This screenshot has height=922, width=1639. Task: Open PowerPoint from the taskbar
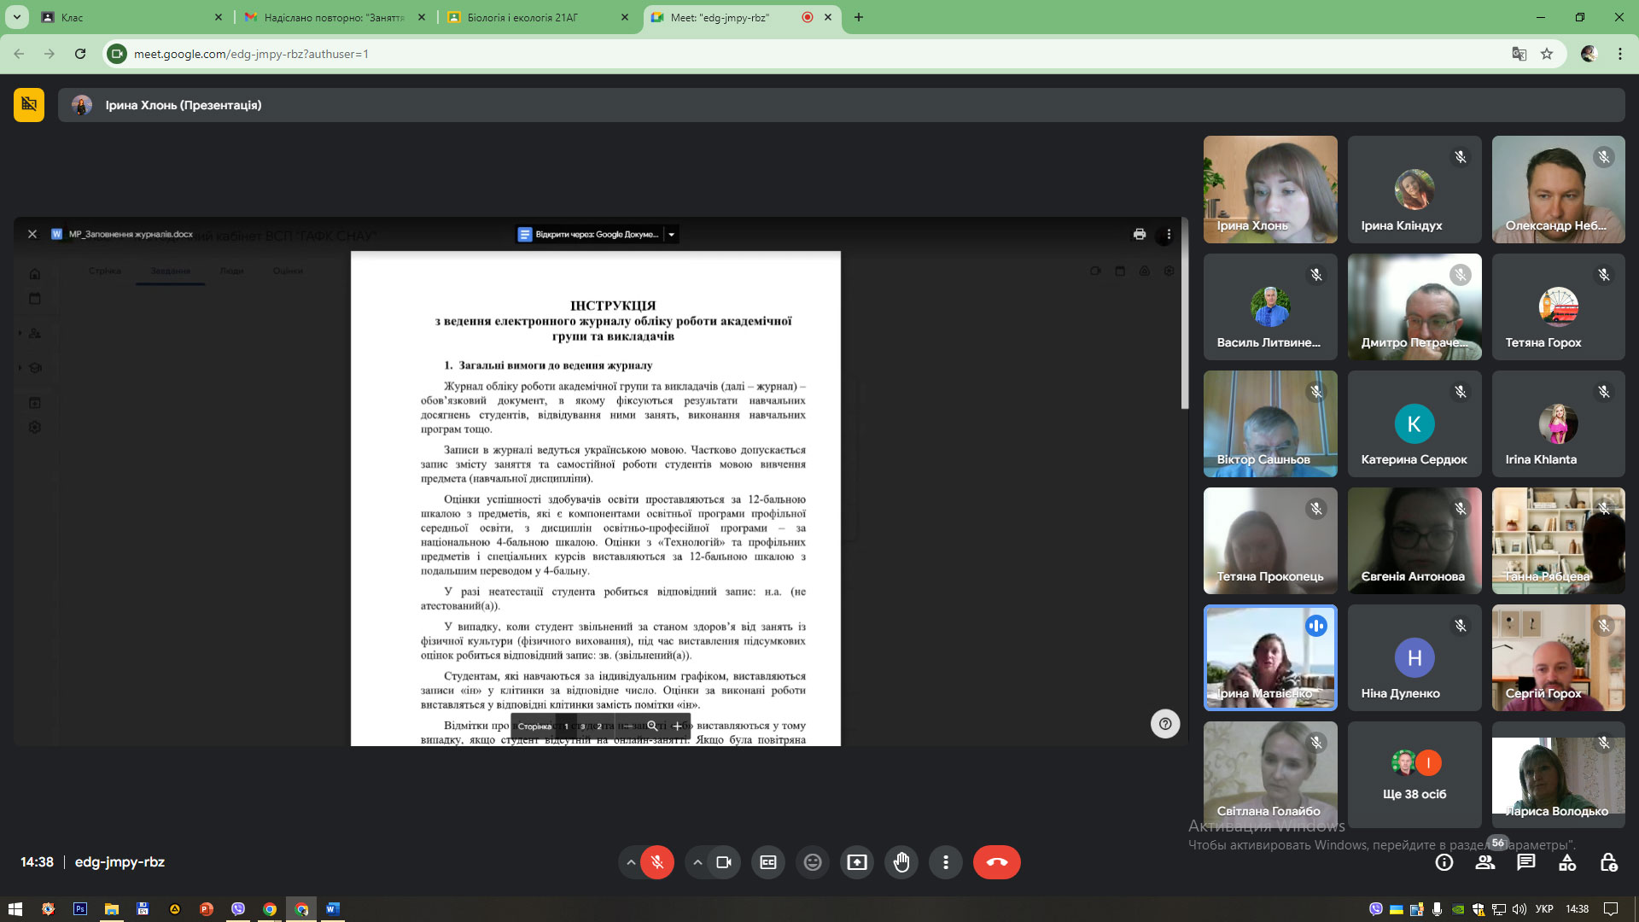click(206, 909)
